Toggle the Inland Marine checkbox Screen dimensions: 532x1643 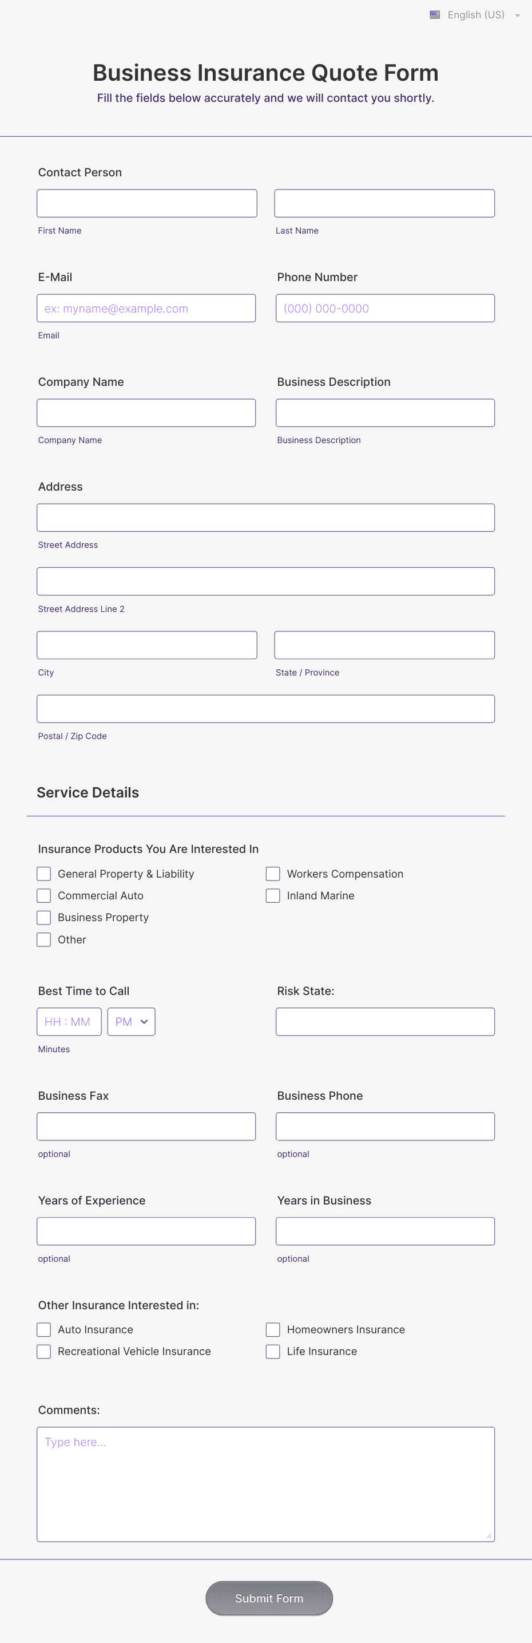pyautogui.click(x=273, y=895)
